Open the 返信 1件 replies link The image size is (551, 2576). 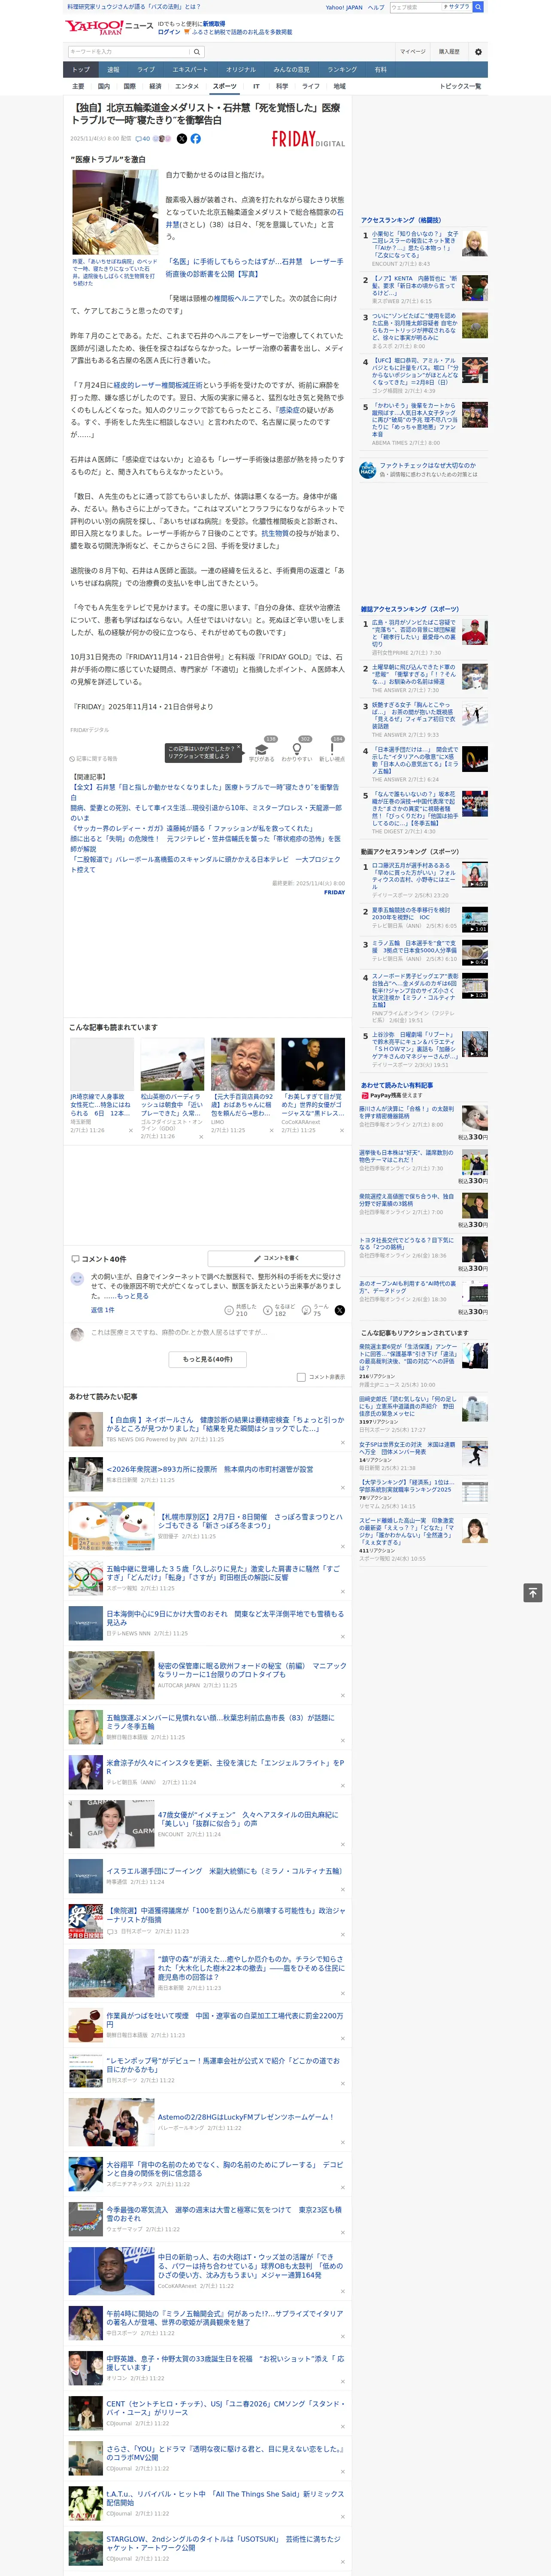click(x=102, y=1310)
